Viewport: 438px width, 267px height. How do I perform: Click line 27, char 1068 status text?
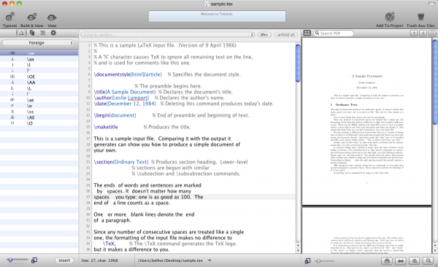point(99,260)
